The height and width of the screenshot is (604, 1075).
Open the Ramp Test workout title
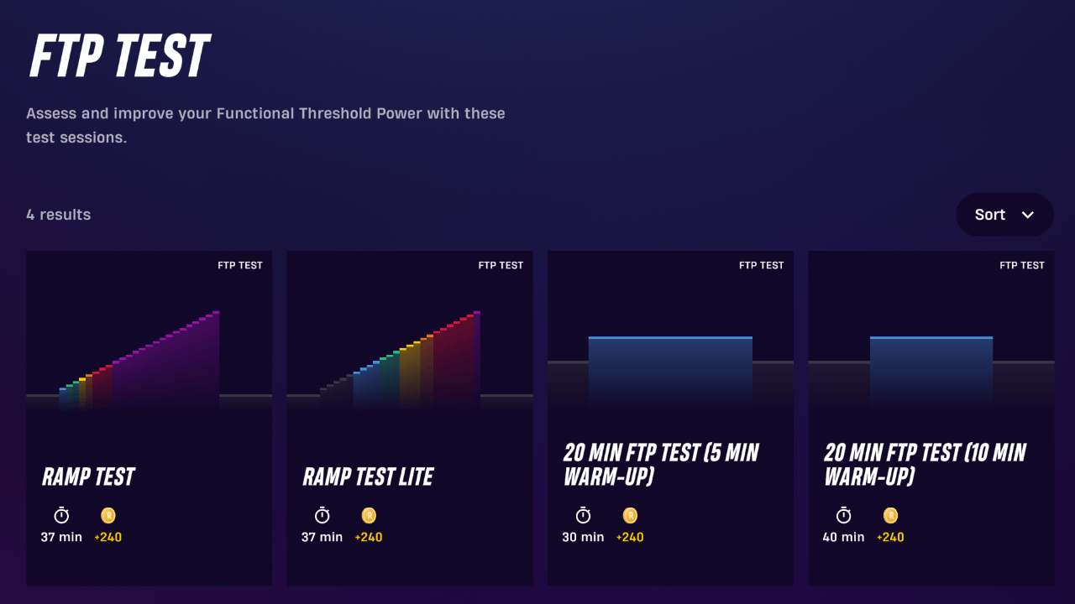(x=88, y=476)
